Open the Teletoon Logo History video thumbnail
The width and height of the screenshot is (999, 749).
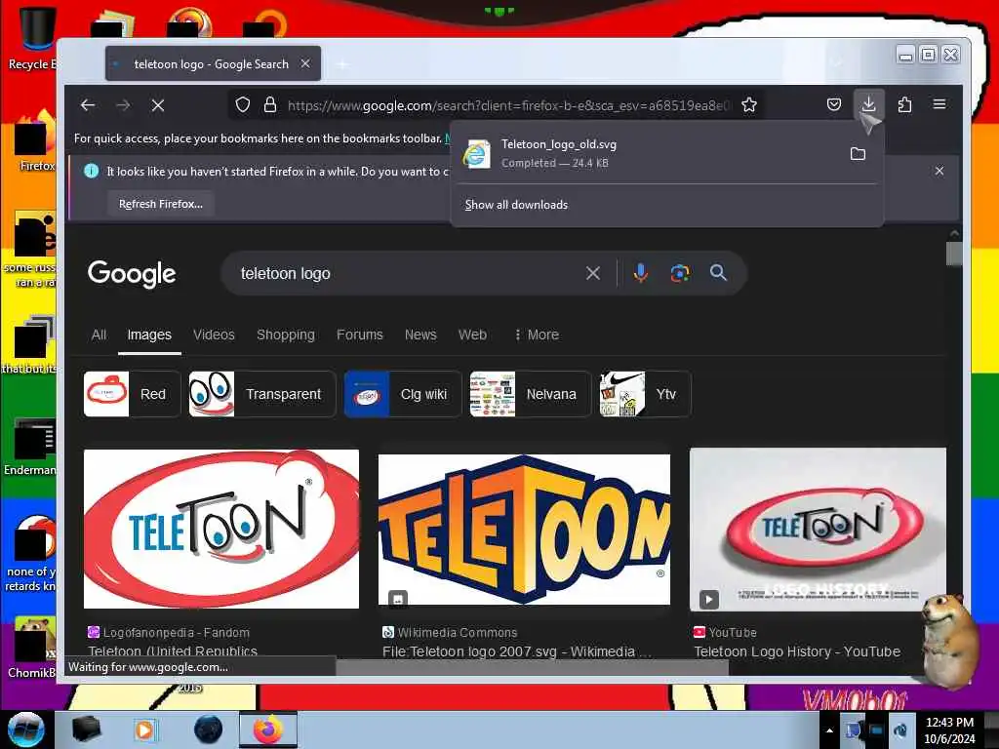click(x=818, y=530)
